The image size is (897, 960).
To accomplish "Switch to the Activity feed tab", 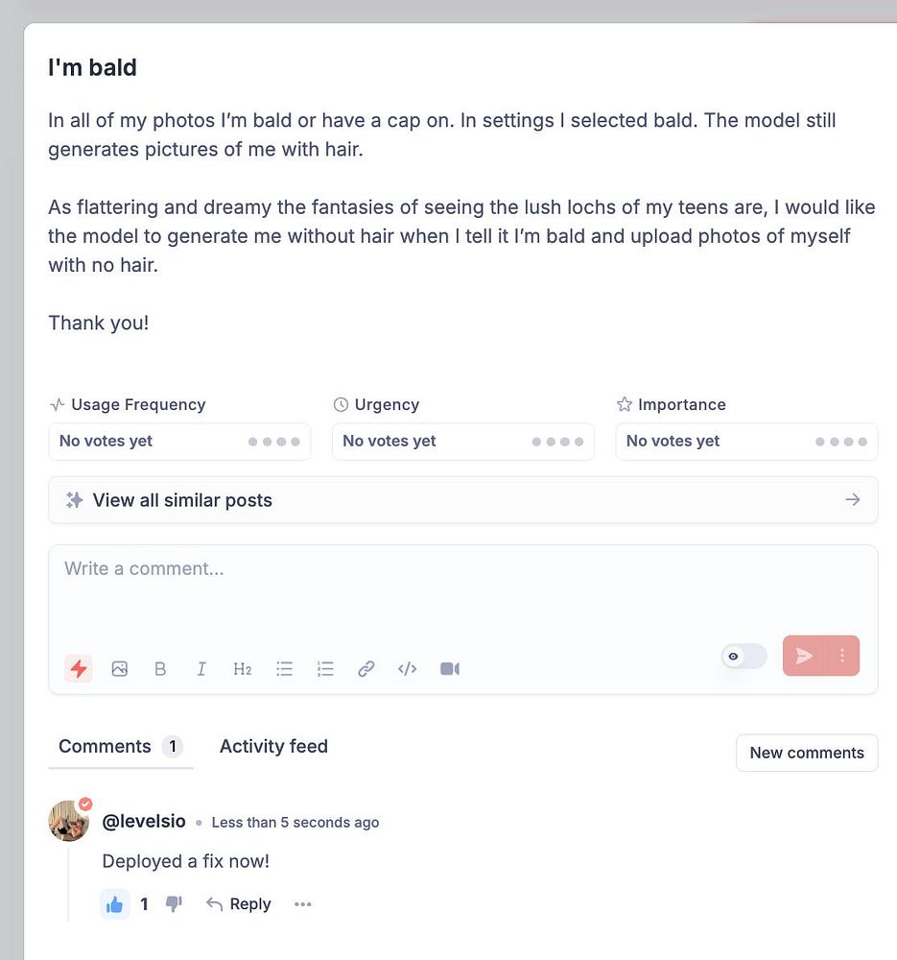I will pos(273,746).
